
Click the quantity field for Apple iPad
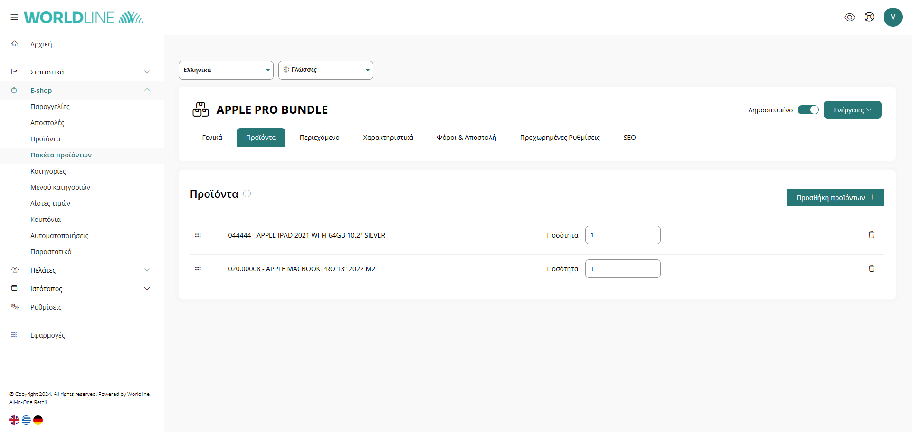tap(622, 235)
